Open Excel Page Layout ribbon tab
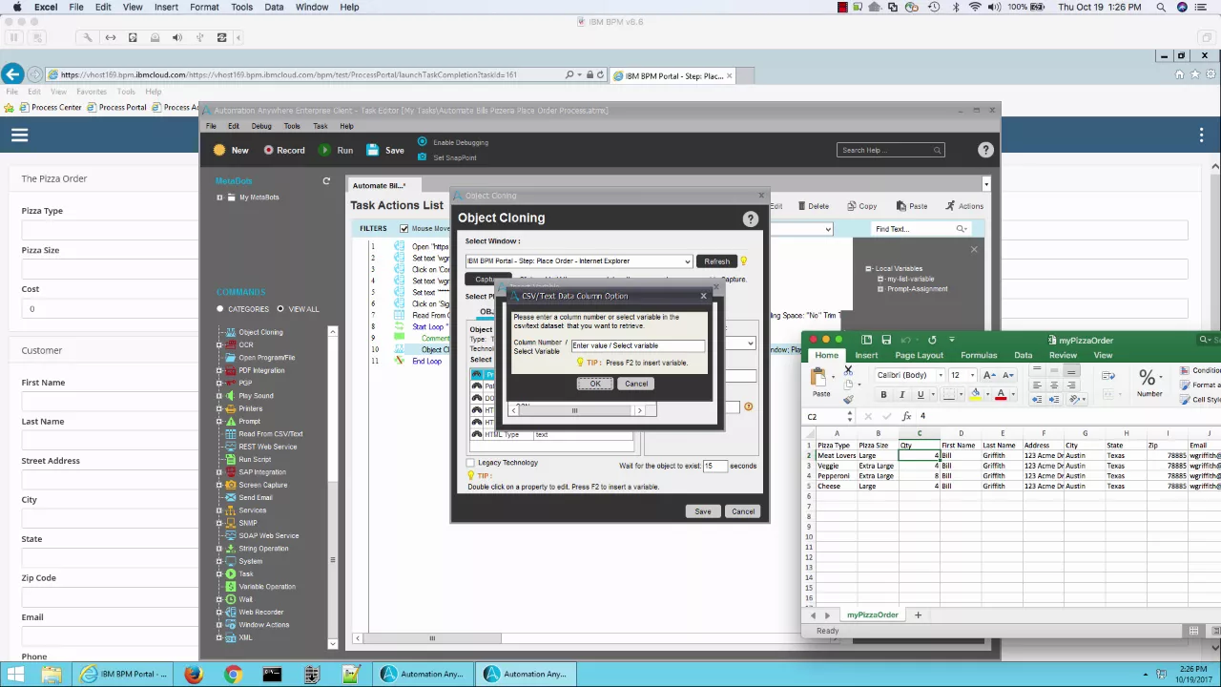 point(919,355)
